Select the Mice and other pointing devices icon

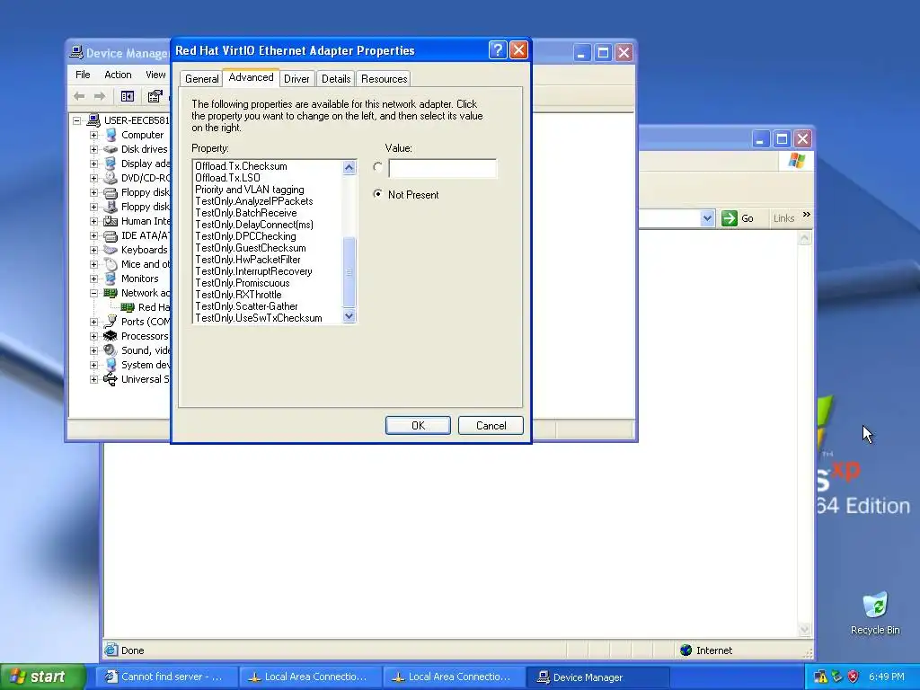(x=111, y=264)
